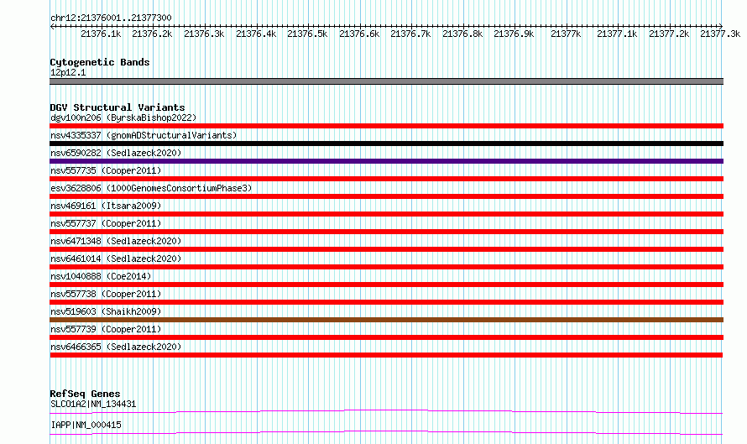Click ruler position 21376.5k
Screen dimensions: 747x444
307,34
